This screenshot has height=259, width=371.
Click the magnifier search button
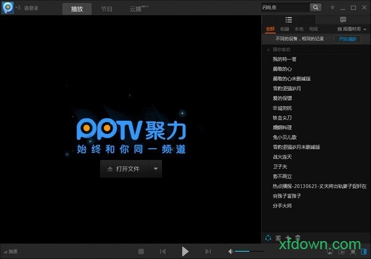pos(315,7)
